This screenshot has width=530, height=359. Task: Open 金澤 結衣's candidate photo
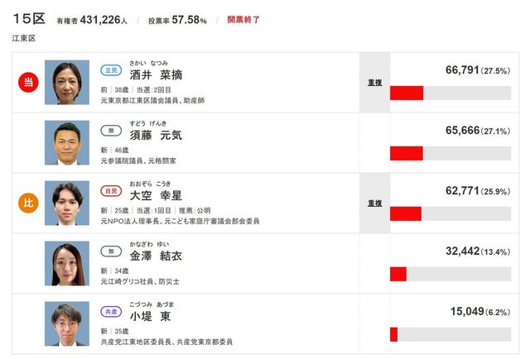click(66, 263)
